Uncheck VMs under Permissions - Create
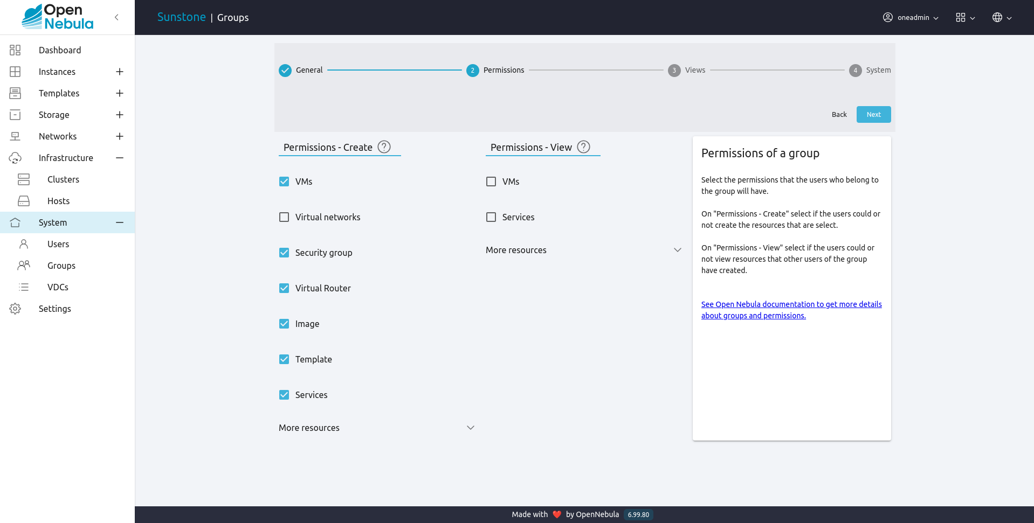 284,182
